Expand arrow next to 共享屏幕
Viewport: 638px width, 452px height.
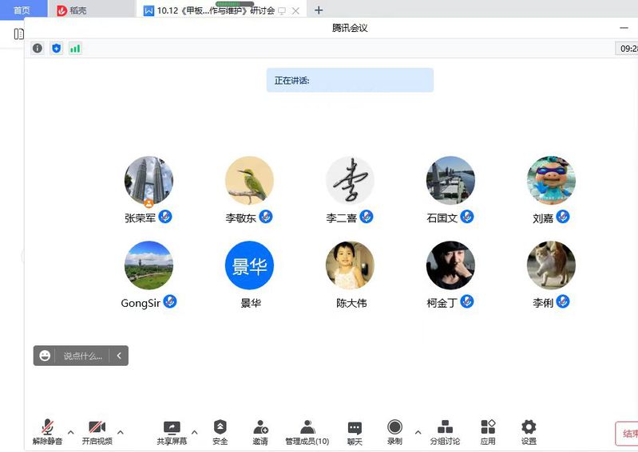point(194,433)
